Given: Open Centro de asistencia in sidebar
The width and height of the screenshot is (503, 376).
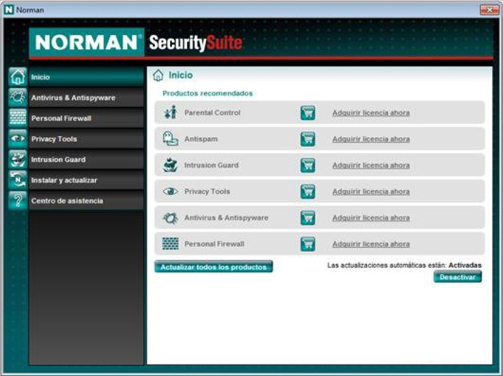Looking at the screenshot, I should (x=86, y=201).
